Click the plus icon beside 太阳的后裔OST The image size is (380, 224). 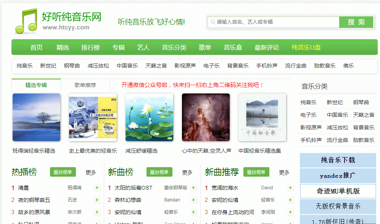coord(193,188)
